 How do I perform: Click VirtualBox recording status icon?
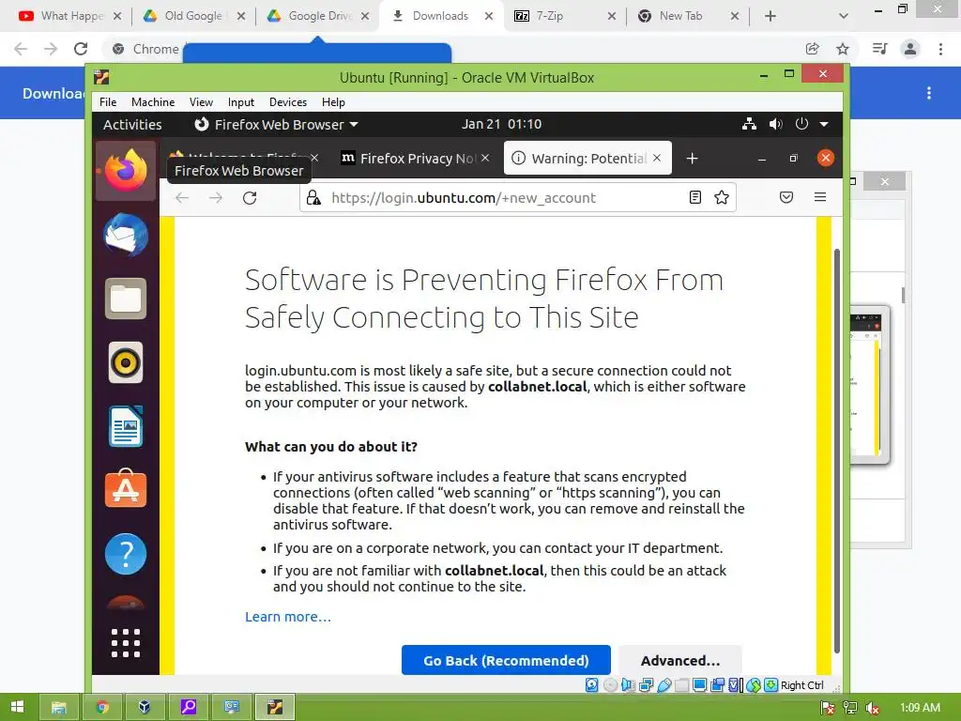pyautogui.click(x=718, y=684)
